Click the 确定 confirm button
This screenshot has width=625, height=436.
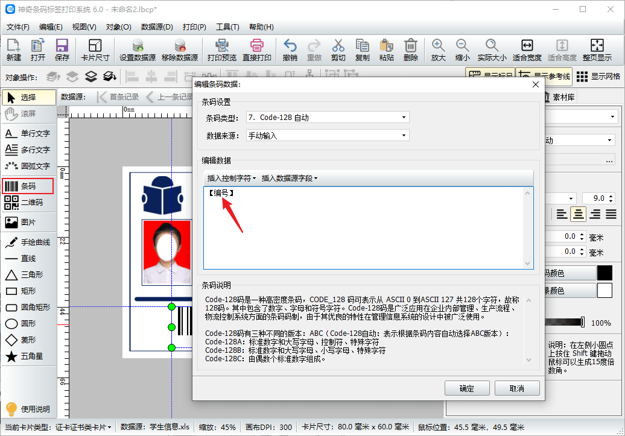click(x=467, y=388)
